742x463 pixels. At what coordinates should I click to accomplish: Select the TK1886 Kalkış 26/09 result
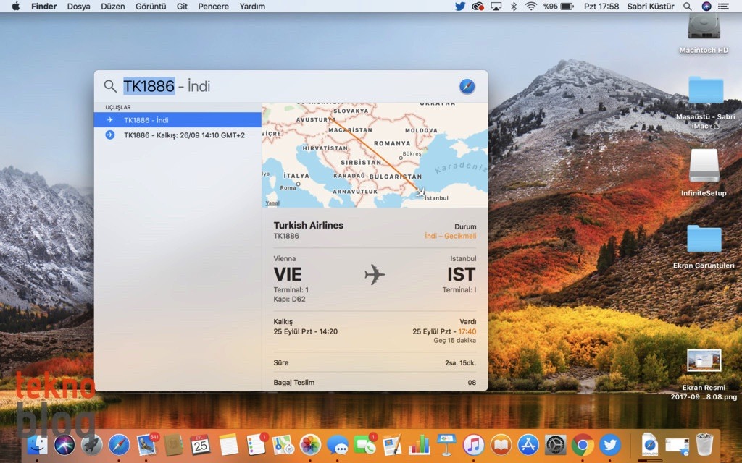178,135
